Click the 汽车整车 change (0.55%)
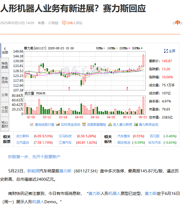 pyautogui.click(x=138, y=136)
